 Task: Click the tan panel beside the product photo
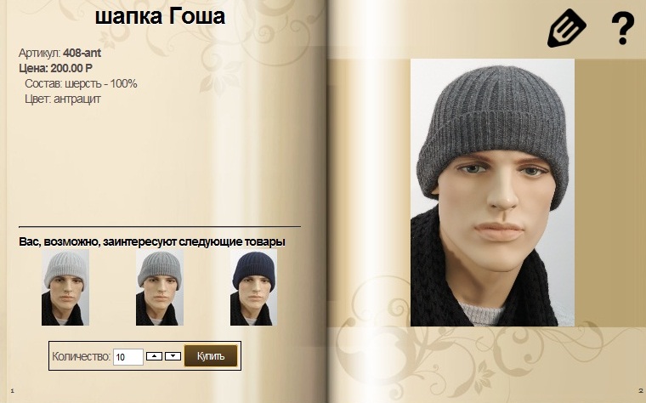(x=610, y=192)
